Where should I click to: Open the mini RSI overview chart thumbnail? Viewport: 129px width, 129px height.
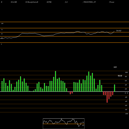(64, 124)
